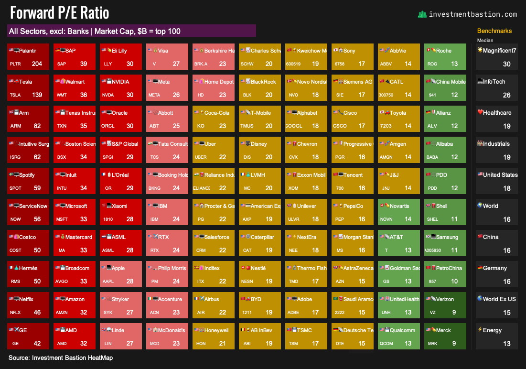Image resolution: width=526 pixels, height=369 pixels.
Task: Select the Samsung tile
Action: [x=445, y=243]
